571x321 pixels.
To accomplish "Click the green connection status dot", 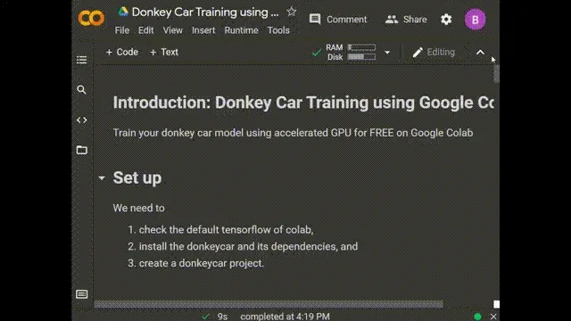I will 478,317.
